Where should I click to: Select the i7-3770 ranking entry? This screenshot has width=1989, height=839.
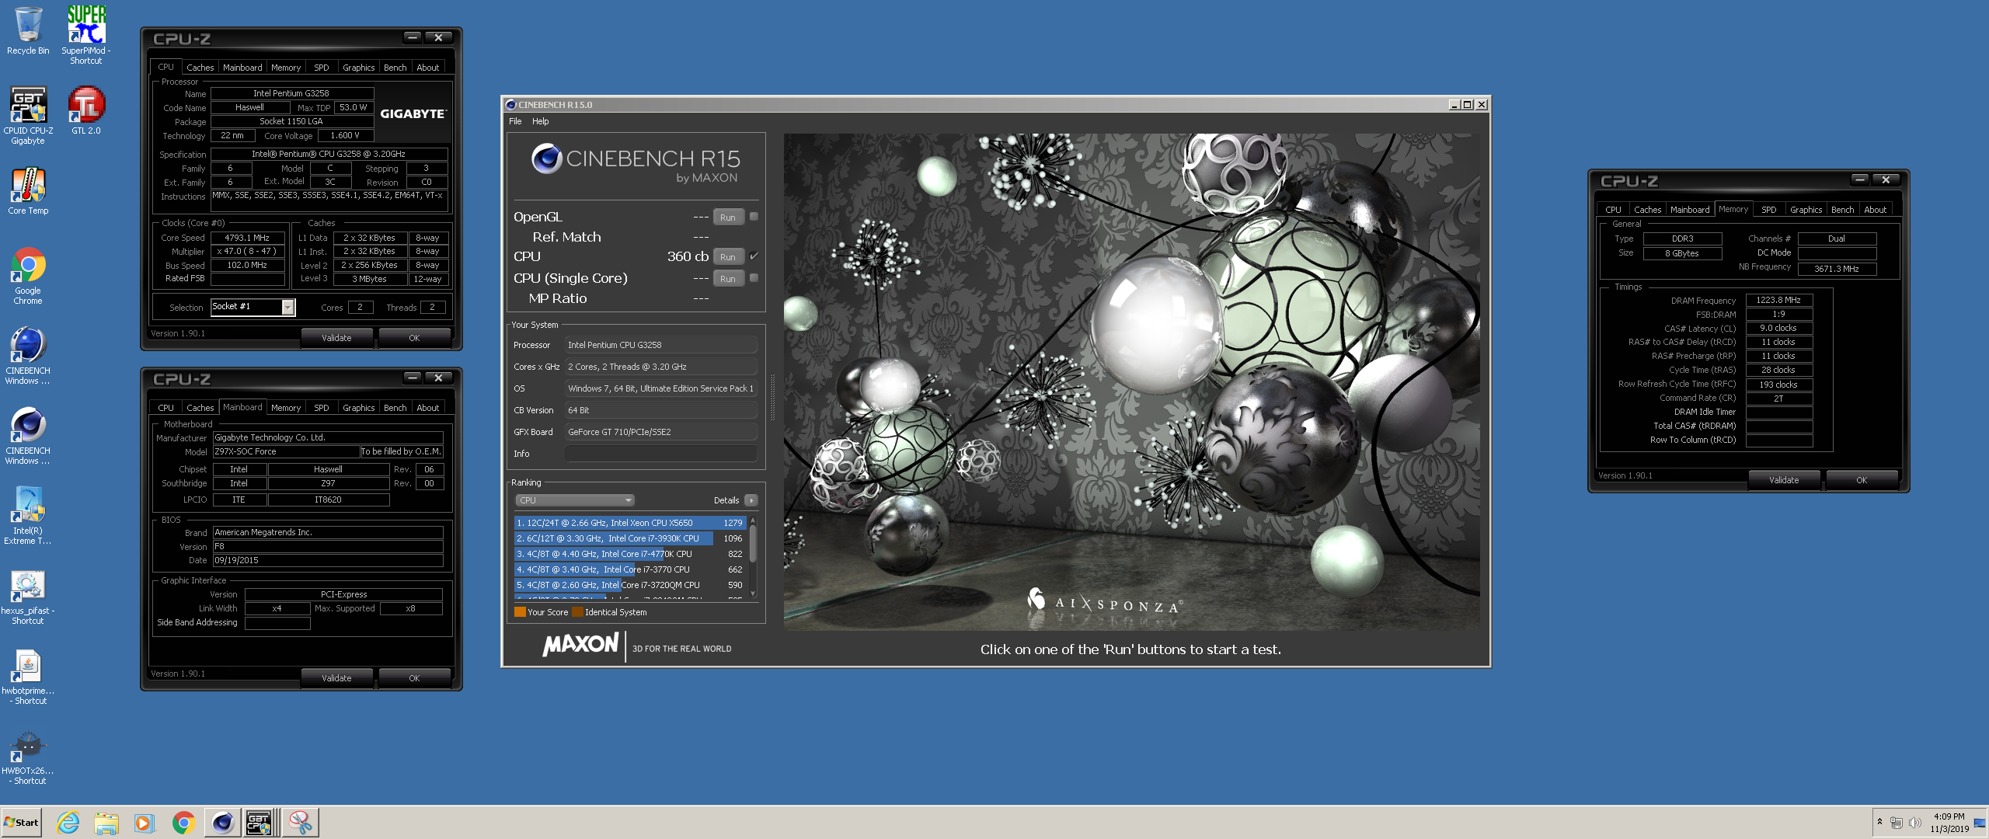click(630, 569)
